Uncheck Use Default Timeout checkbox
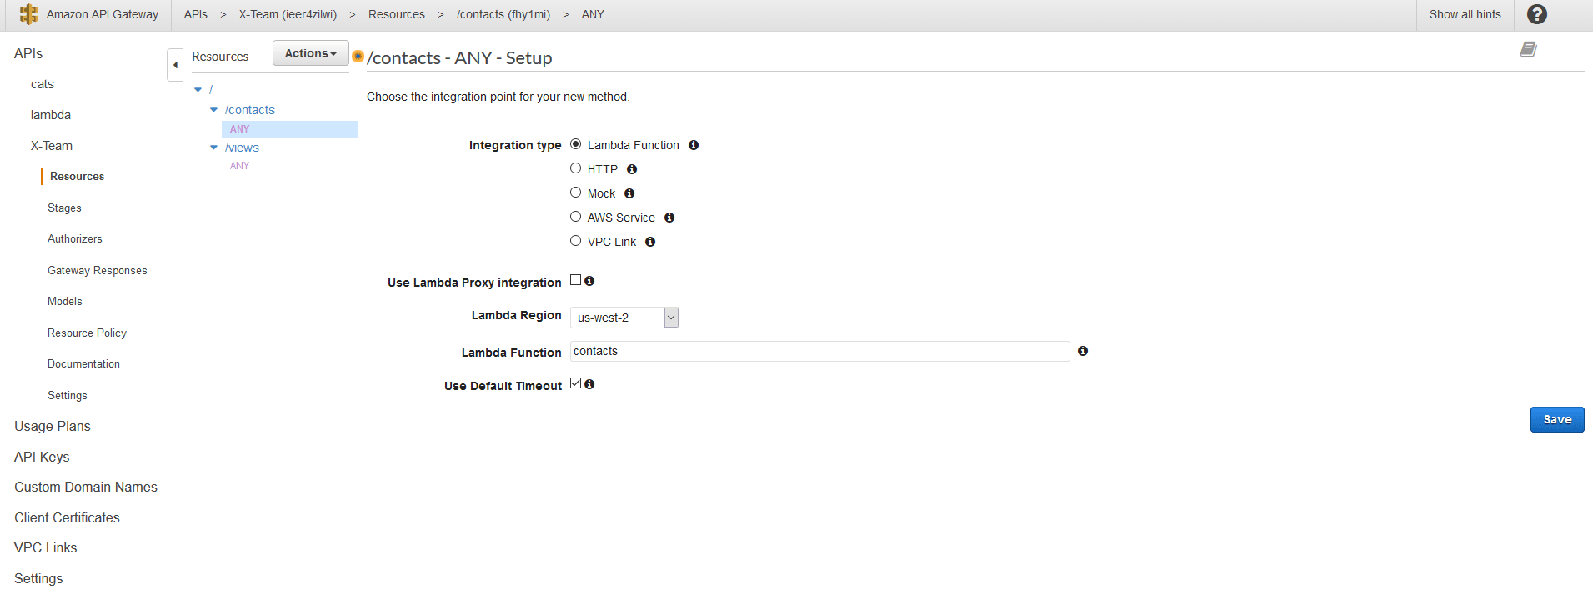 575,383
